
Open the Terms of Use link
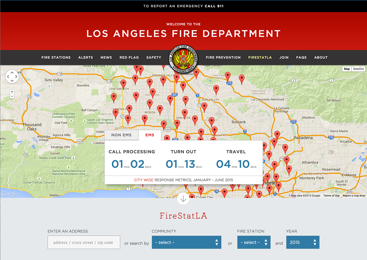point(331,196)
